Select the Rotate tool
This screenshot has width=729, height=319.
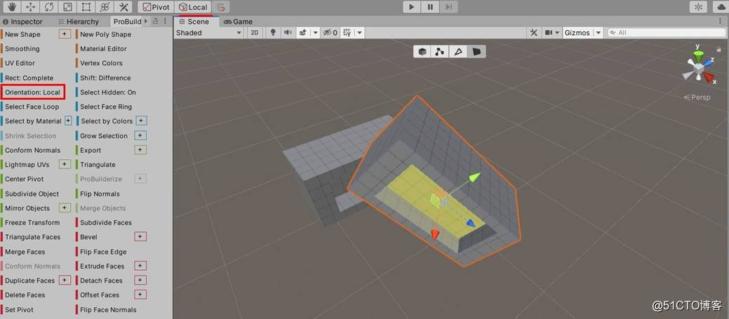click(x=49, y=7)
